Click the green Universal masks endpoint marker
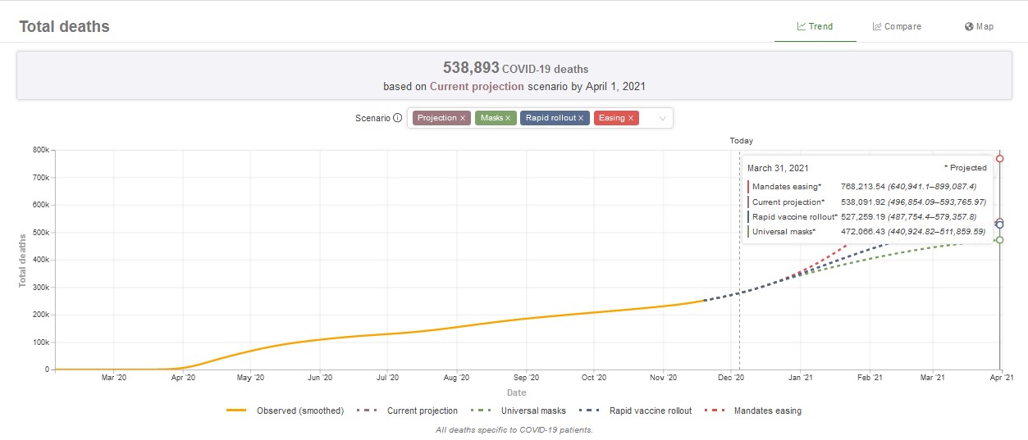The image size is (1028, 440). click(x=999, y=239)
